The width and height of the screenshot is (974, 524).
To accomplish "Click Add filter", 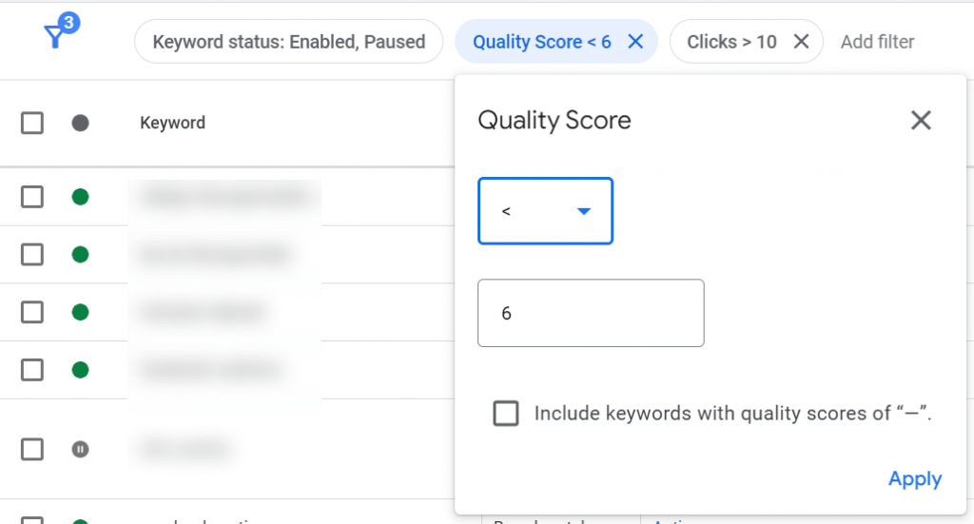I will 877,42.
